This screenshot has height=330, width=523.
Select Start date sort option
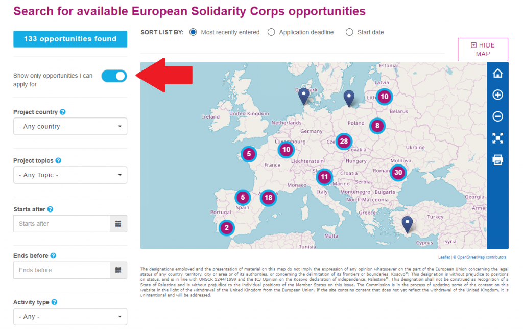349,32
